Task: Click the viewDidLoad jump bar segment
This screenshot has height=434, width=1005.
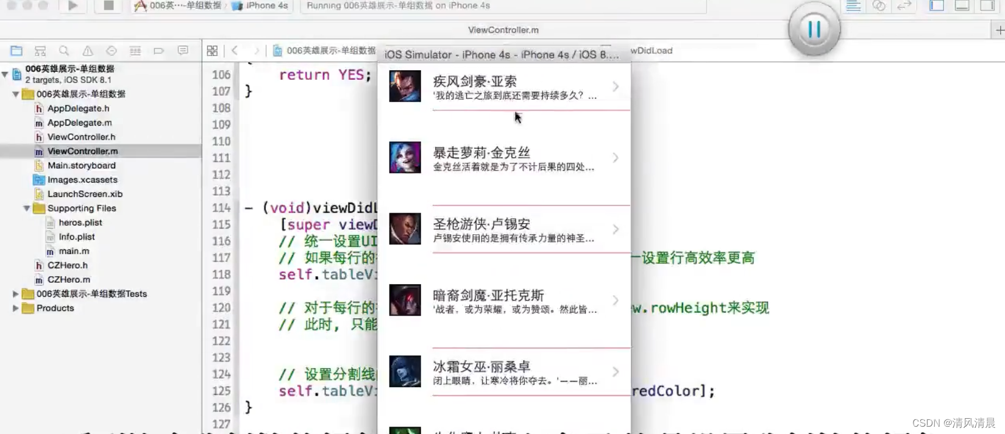Action: pyautogui.click(x=652, y=51)
